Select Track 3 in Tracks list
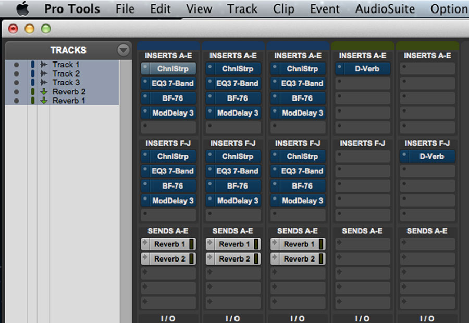 tap(66, 82)
